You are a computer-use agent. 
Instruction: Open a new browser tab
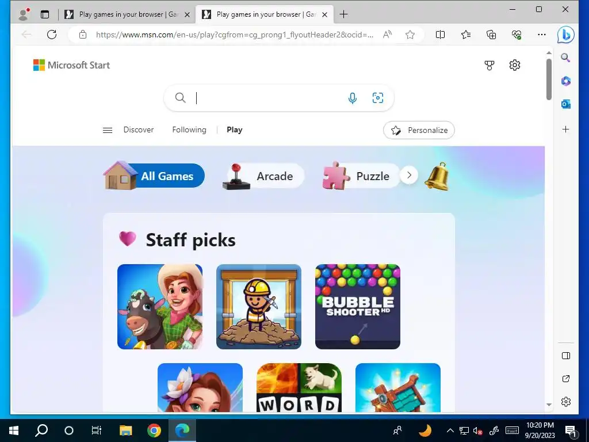click(343, 14)
